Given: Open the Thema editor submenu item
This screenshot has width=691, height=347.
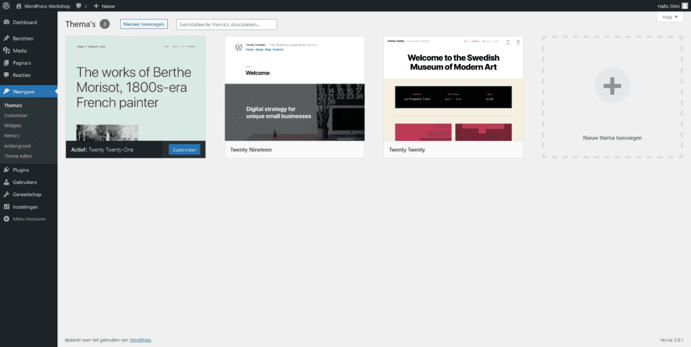Looking at the screenshot, I should pos(18,156).
